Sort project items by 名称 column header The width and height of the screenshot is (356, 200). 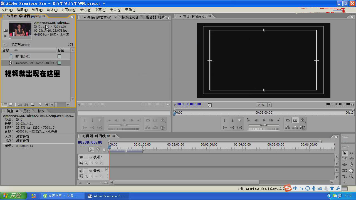tap(29, 50)
